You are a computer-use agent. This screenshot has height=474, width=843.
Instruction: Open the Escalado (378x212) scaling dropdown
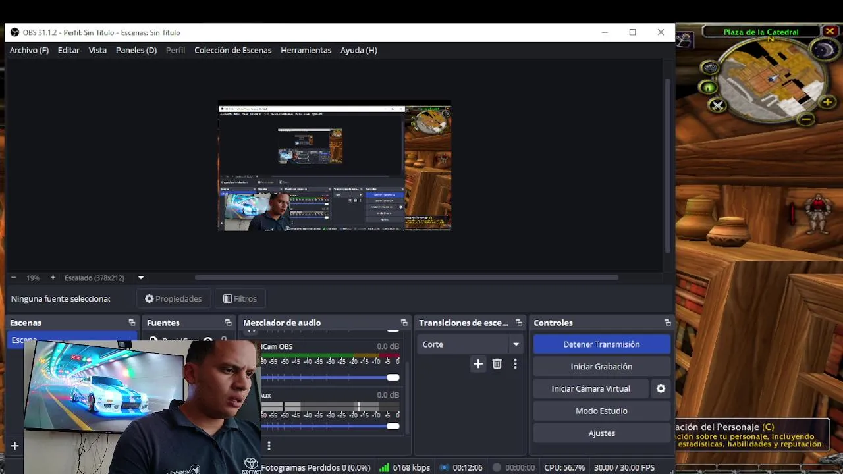[140, 278]
